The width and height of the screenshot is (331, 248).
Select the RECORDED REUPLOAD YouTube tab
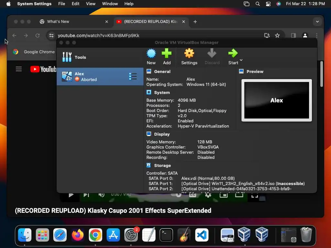pyautogui.click(x=151, y=22)
